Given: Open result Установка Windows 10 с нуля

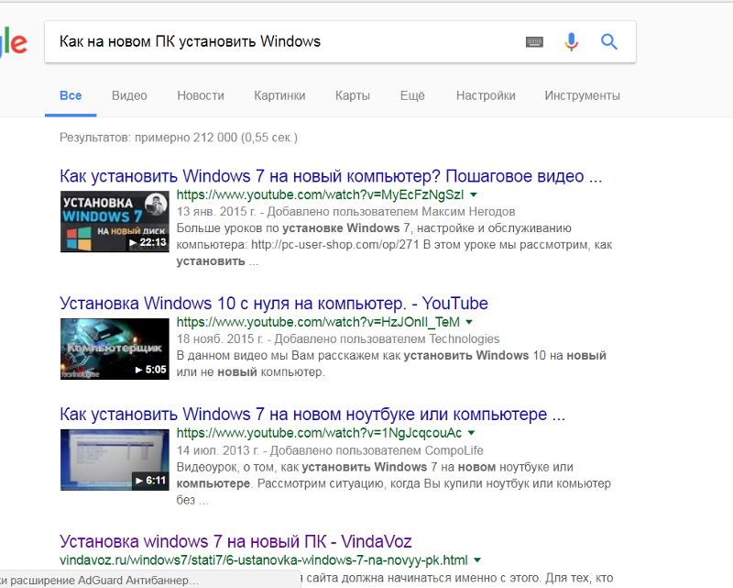Looking at the screenshot, I should point(274,304).
